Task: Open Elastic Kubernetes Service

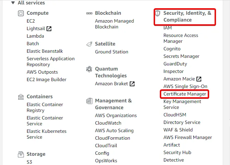Action: (x=47, y=134)
